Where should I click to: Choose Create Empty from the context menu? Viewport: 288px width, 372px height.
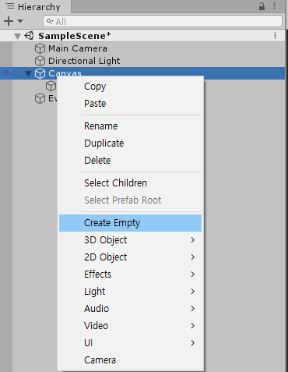[131, 223]
